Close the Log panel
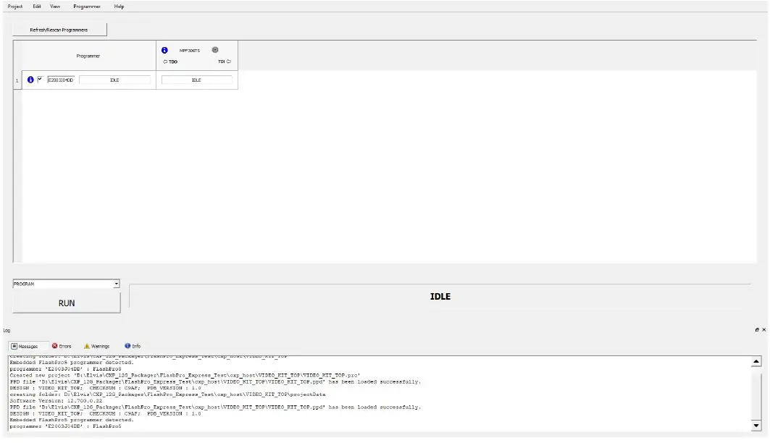The image size is (770, 443). click(x=763, y=329)
